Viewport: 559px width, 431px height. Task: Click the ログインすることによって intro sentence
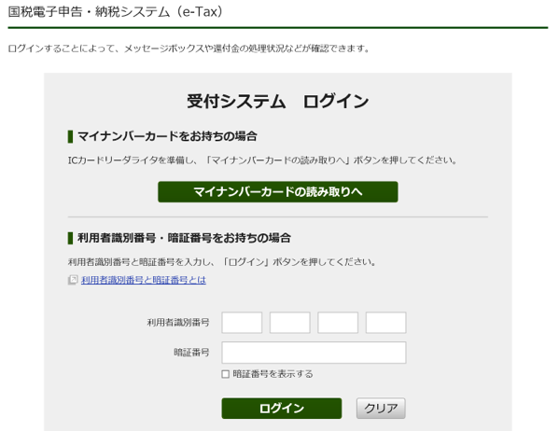click(189, 49)
